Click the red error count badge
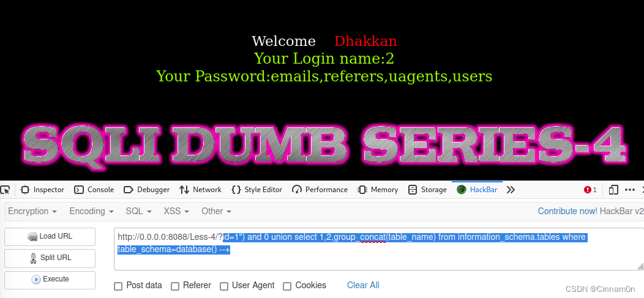The height and width of the screenshot is (298, 644). click(590, 190)
